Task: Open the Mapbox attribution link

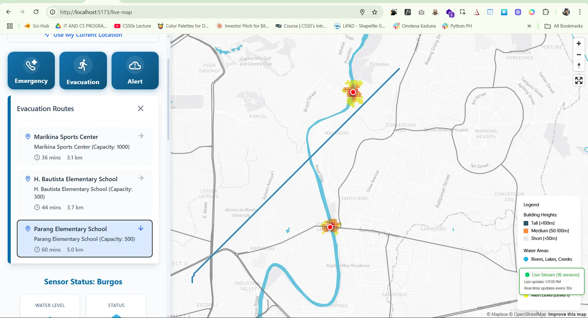Action: [497, 314]
